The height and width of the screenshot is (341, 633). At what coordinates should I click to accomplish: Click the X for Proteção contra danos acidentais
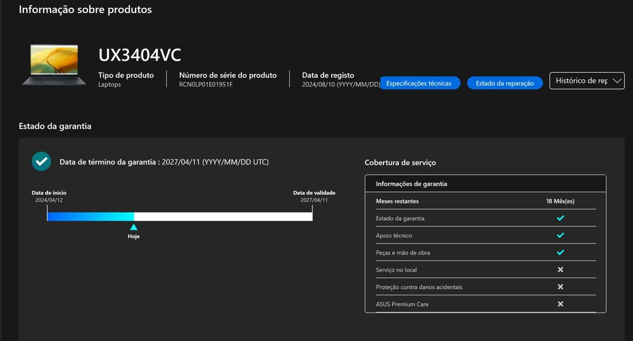[x=560, y=287]
